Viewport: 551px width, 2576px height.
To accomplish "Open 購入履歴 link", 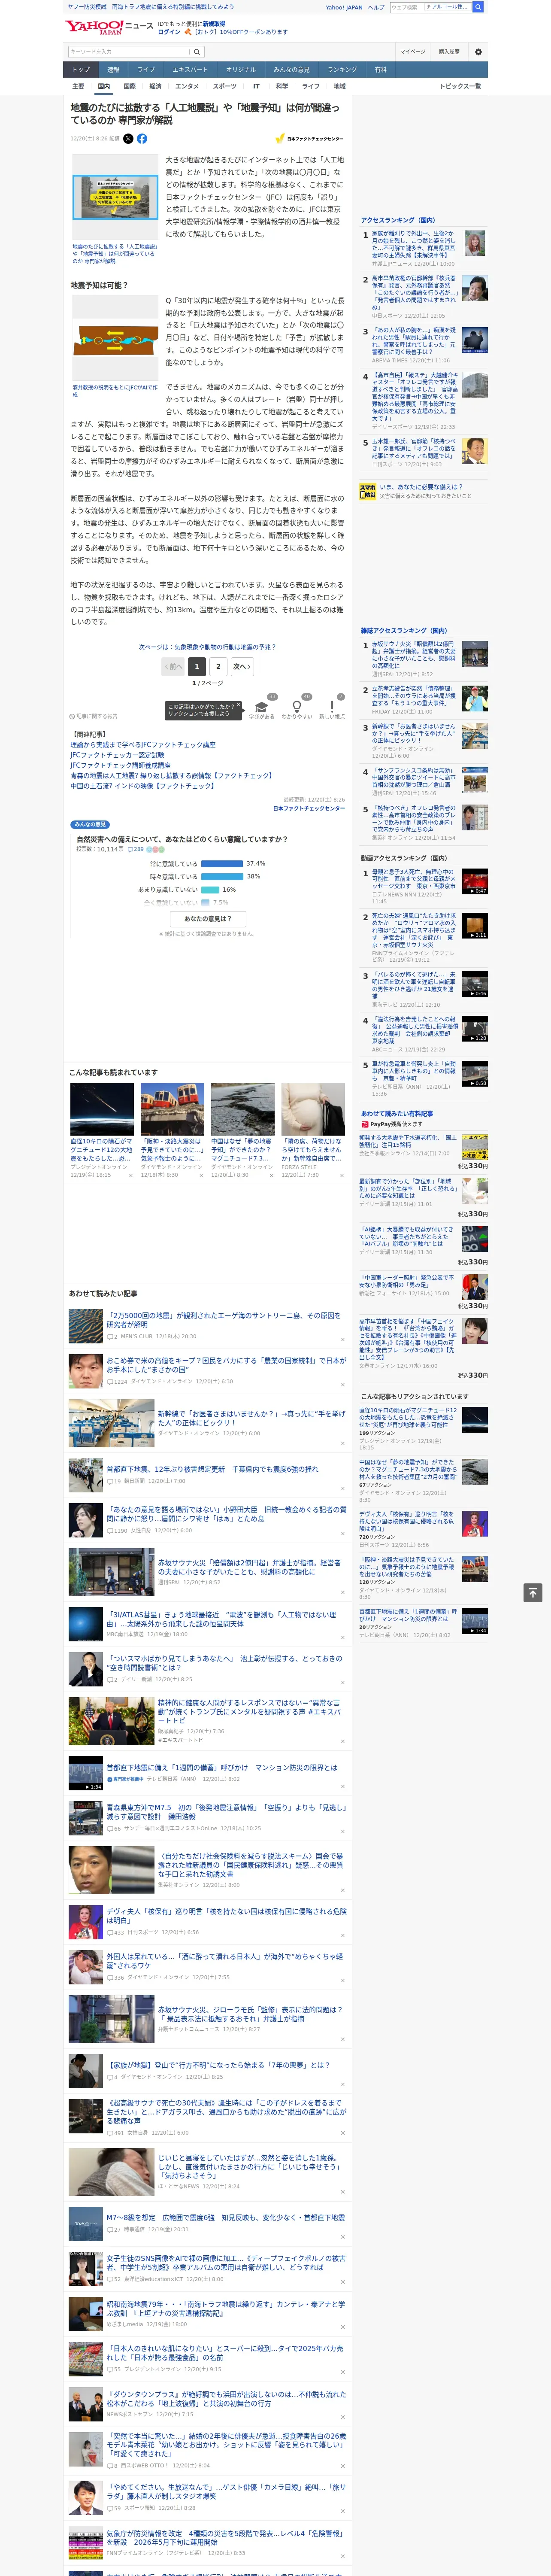I will pyautogui.click(x=449, y=52).
